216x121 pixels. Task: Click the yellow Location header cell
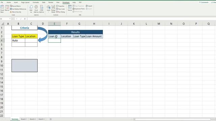click(x=31, y=36)
